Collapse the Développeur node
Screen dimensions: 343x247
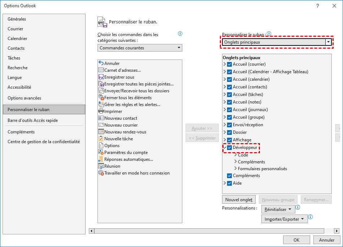click(x=225, y=147)
